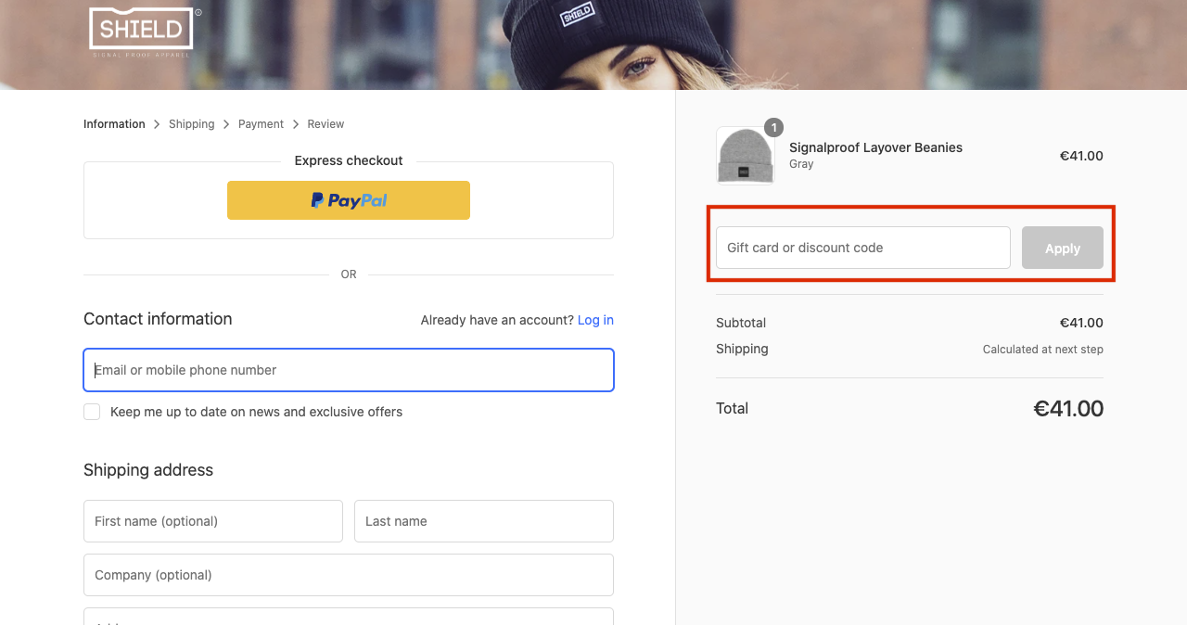The image size is (1187, 625).
Task: Tick the news and exclusive offers checkbox
Action: tap(92, 412)
